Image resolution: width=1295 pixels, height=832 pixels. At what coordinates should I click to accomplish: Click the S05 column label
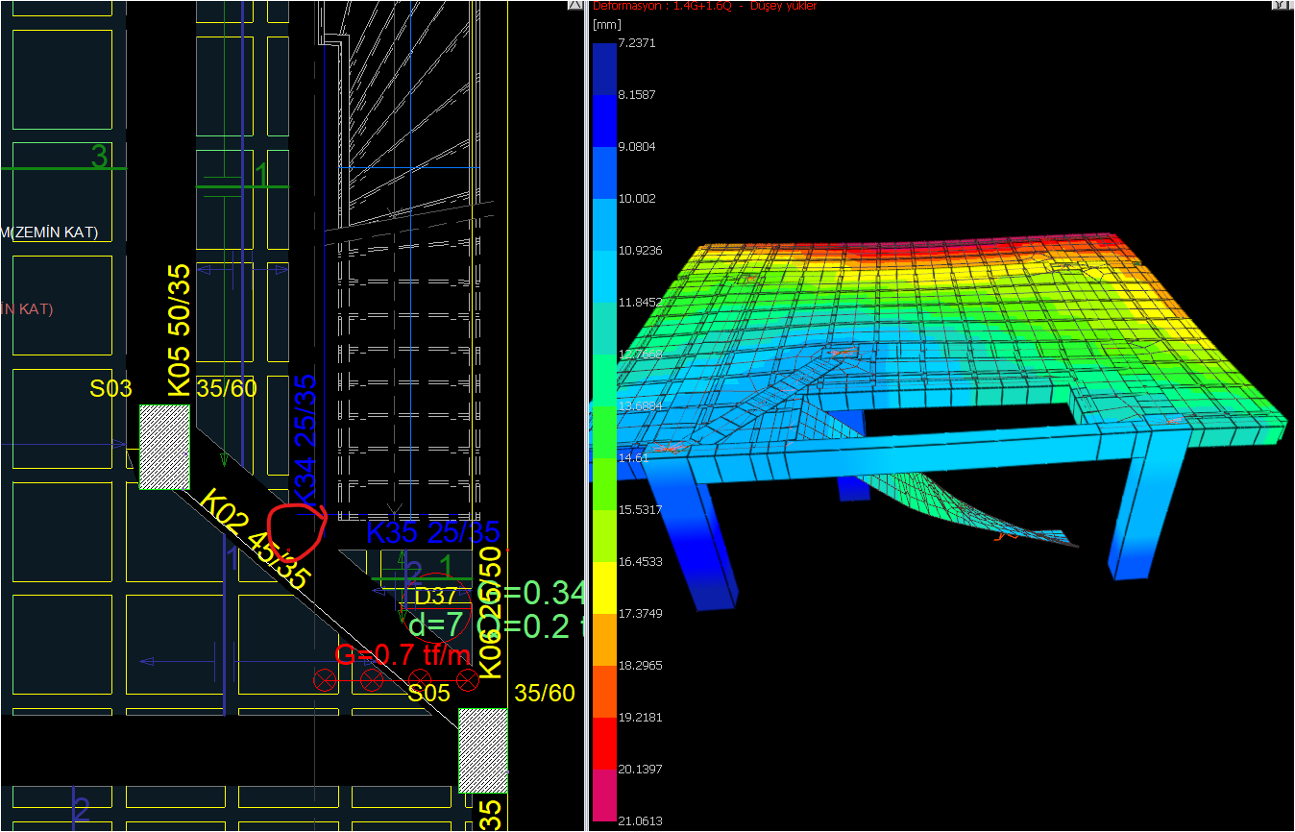[428, 693]
